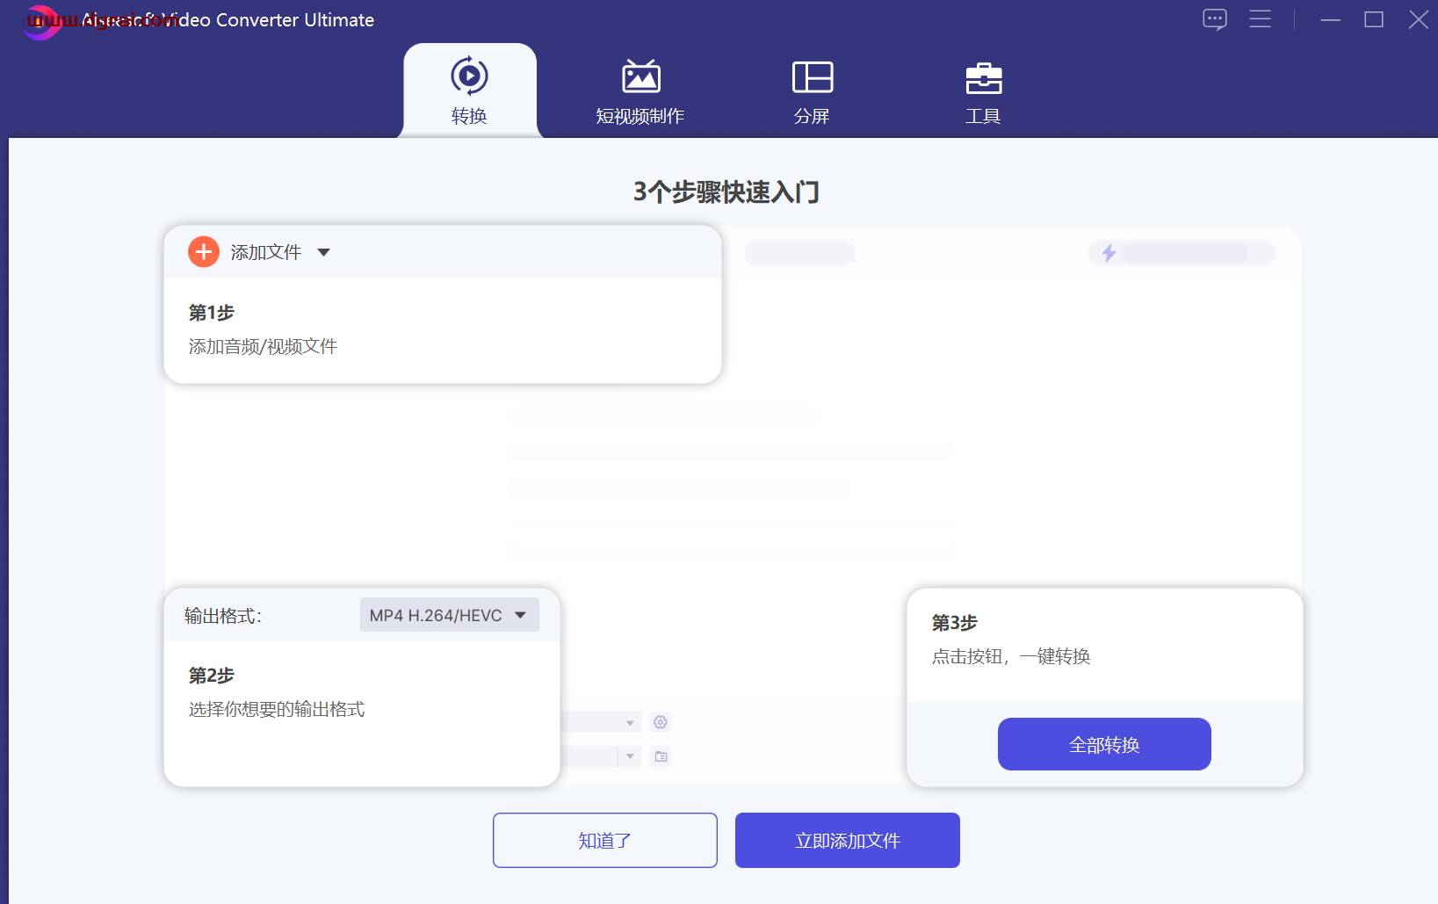Click the 全部转换 button

coord(1104,744)
